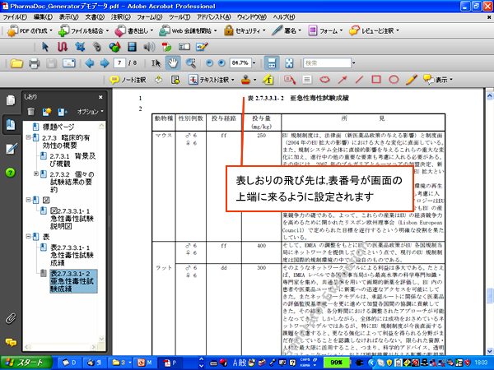Screen dimensions: 494x370
Task: Toggle the Bookmarks navigation panel
Action: pyautogui.click(x=11, y=125)
